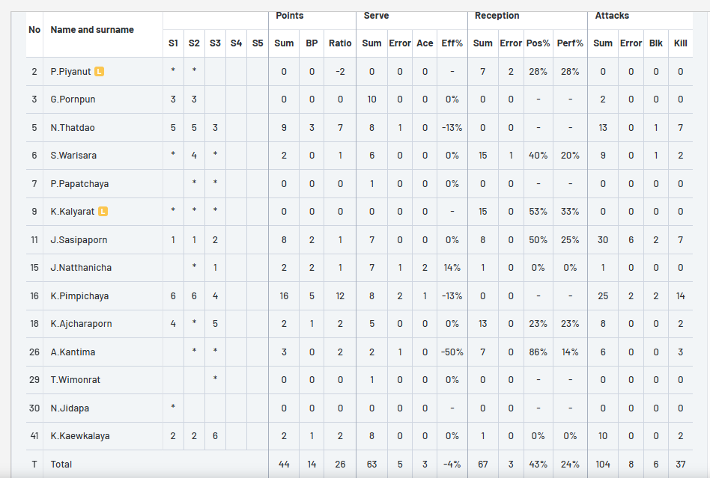Screen dimensions: 710x478
Task: Click the Reception group header
Action: [x=497, y=16]
